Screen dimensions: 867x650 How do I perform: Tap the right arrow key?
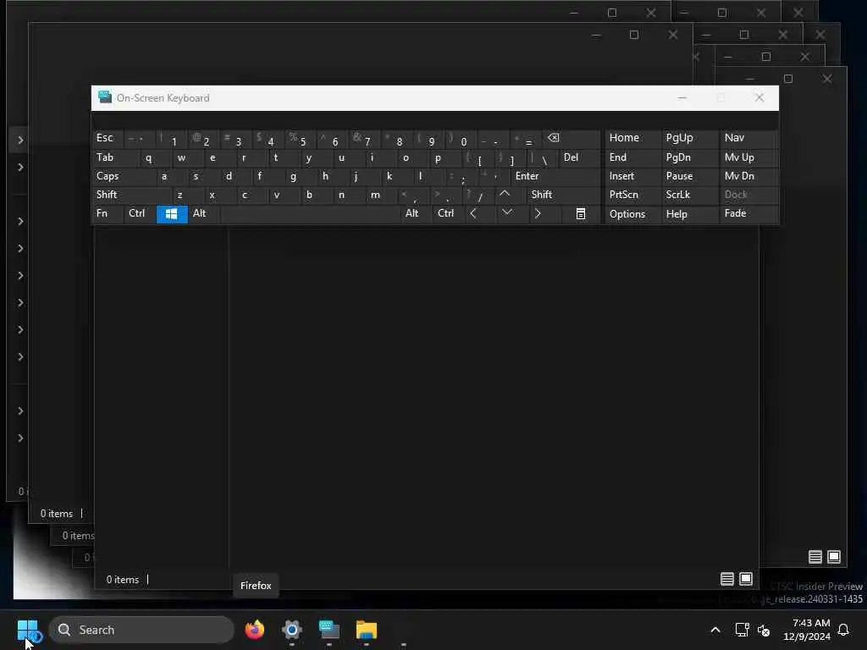[x=538, y=214]
